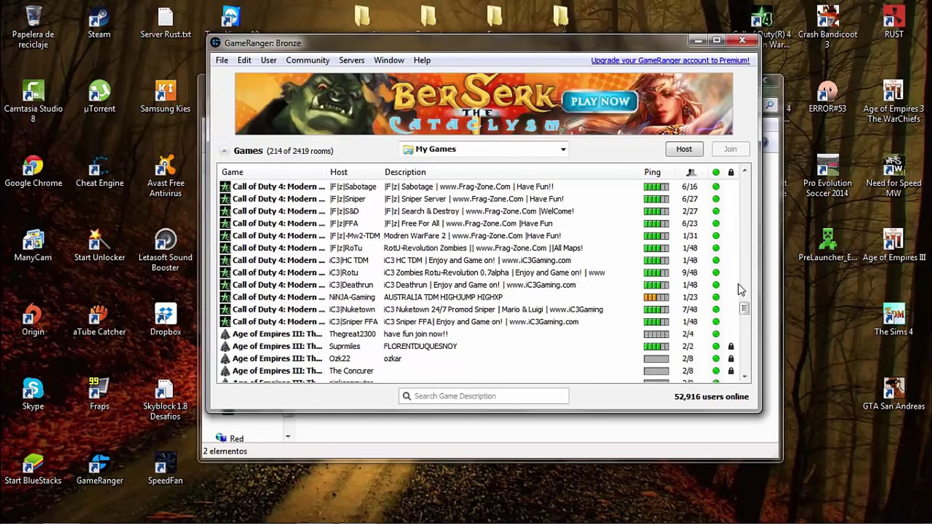Open the Steam desktop shortcut
The height and width of the screenshot is (524, 932).
[x=99, y=22]
